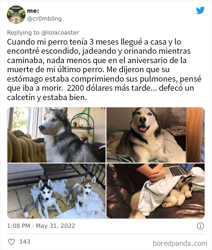Screen dimensions: 212x250
Task: Open sleeping puppy under blanket photo
Action: click(x=155, y=191)
